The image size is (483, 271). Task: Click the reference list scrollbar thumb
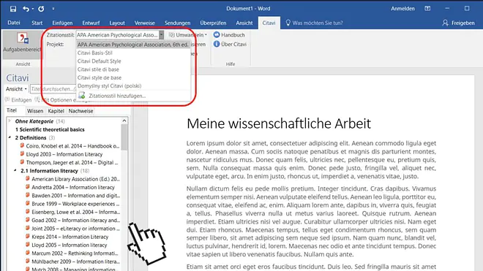coord(124,137)
